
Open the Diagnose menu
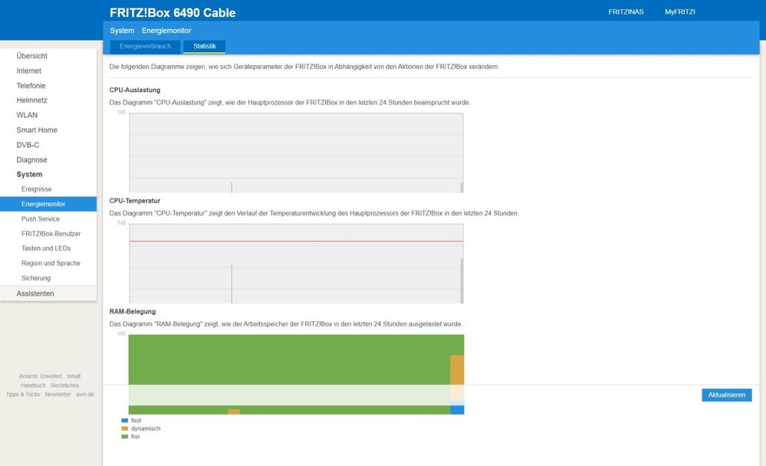point(31,159)
